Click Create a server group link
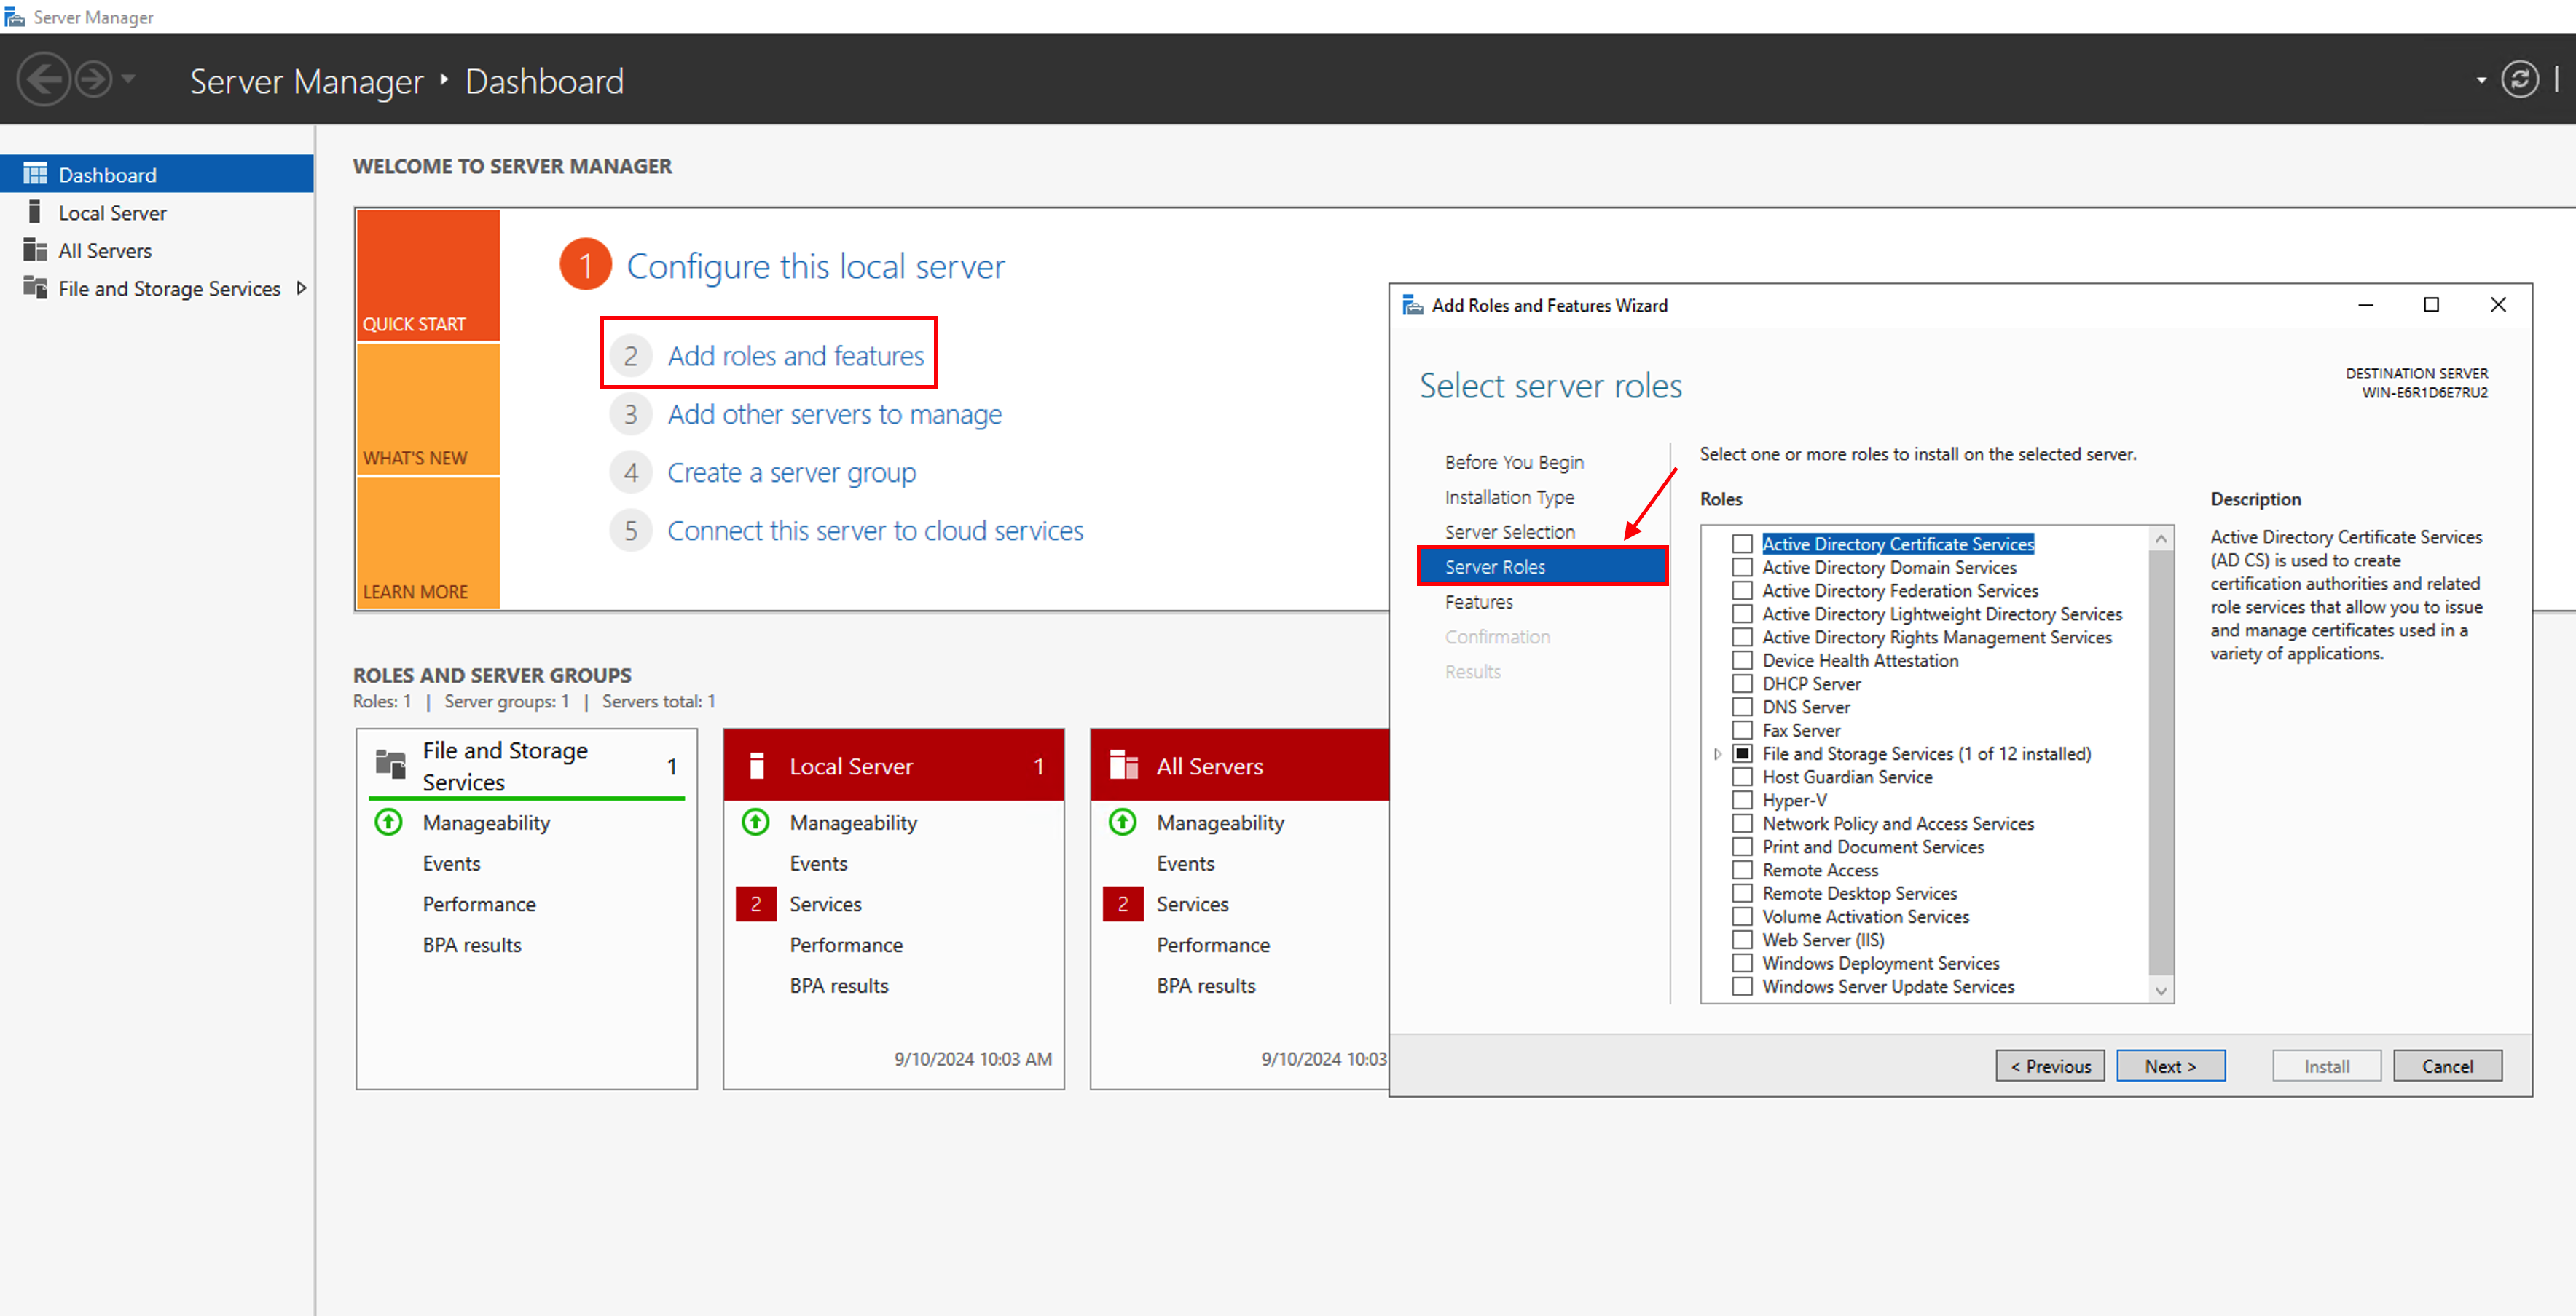 [x=791, y=472]
